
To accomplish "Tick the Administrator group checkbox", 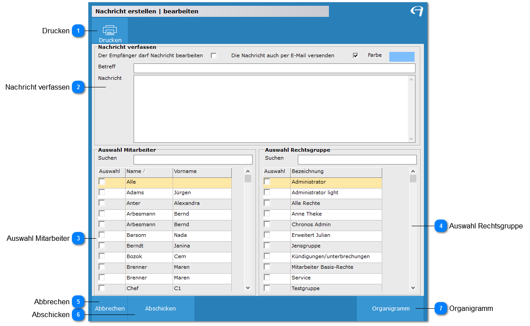I will pyautogui.click(x=267, y=182).
